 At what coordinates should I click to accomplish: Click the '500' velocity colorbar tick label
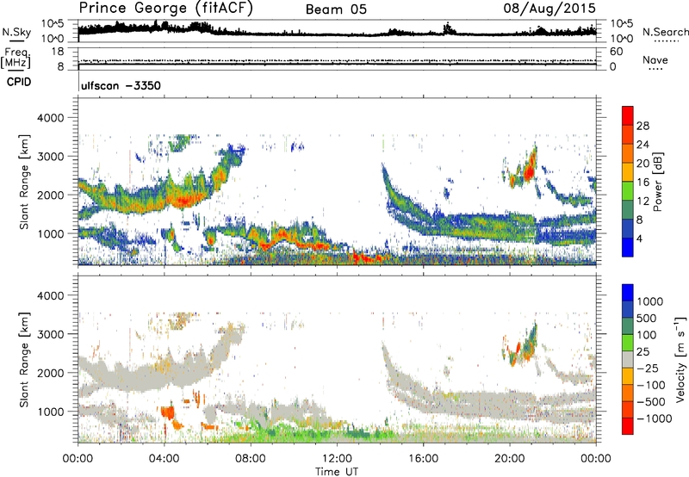(647, 318)
